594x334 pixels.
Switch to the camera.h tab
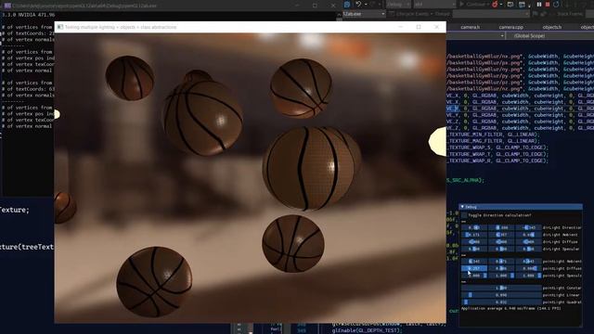tap(471, 27)
